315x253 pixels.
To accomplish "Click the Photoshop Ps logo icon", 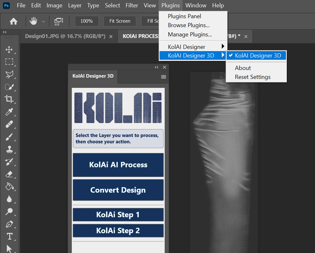I will pos(6,5).
